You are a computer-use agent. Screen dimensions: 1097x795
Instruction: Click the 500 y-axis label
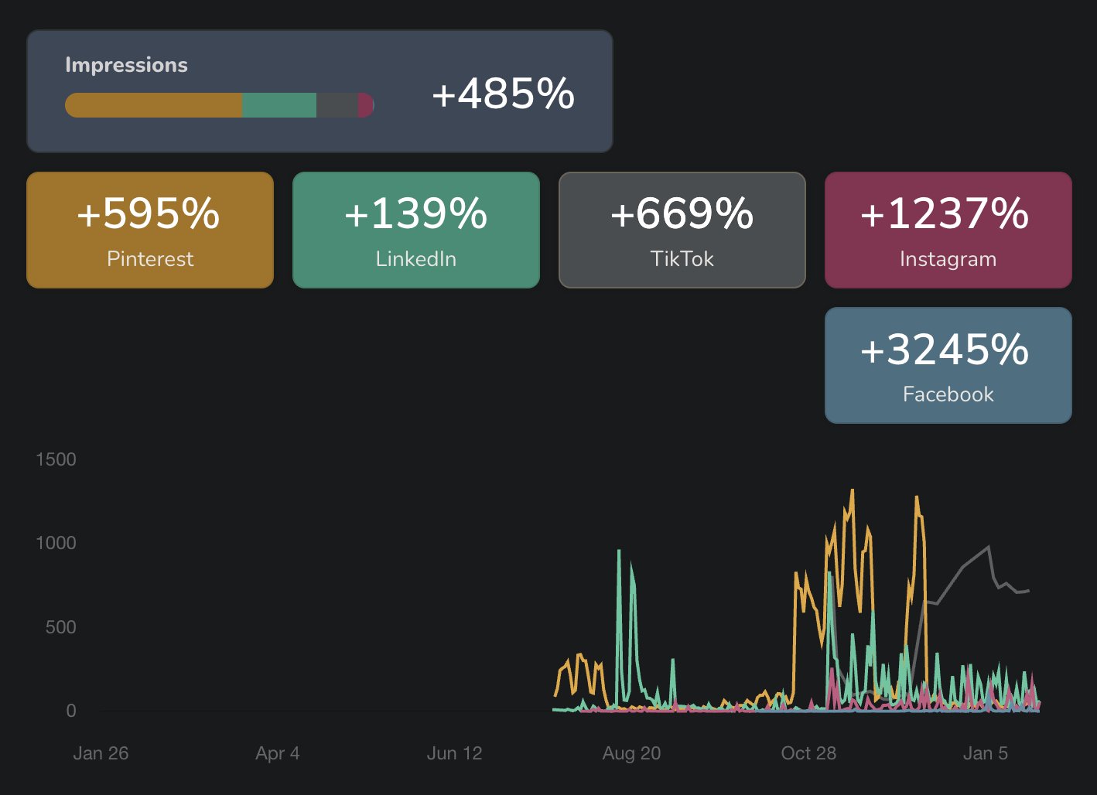[x=60, y=627]
